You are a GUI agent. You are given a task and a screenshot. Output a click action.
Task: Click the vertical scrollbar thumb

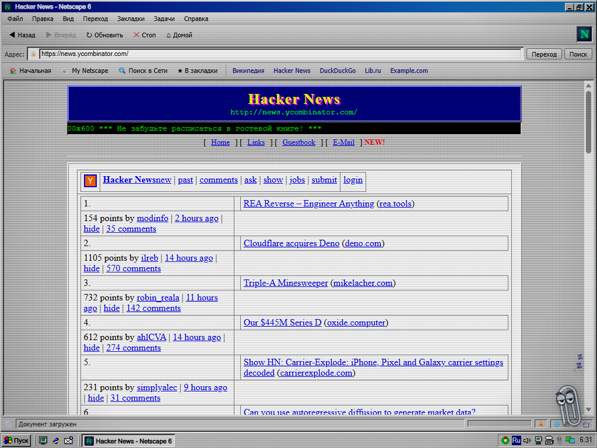[589, 122]
